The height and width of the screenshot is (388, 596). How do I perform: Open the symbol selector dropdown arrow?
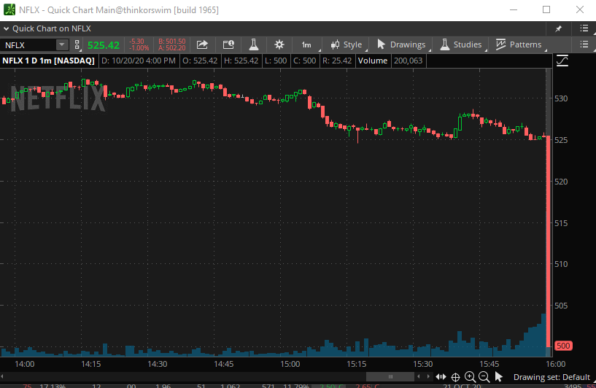tap(61, 44)
